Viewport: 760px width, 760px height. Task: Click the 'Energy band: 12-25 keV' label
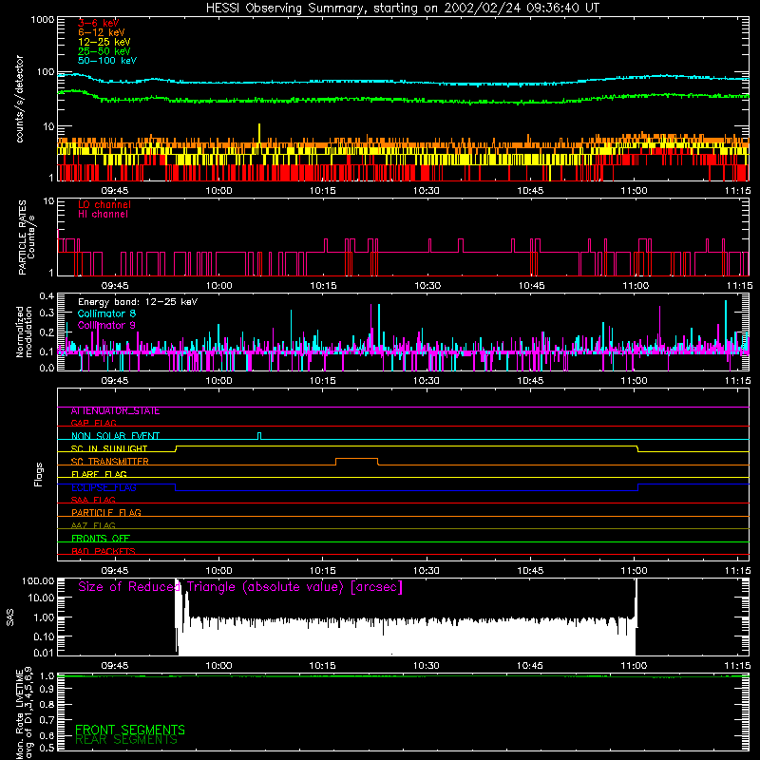pyautogui.click(x=138, y=302)
